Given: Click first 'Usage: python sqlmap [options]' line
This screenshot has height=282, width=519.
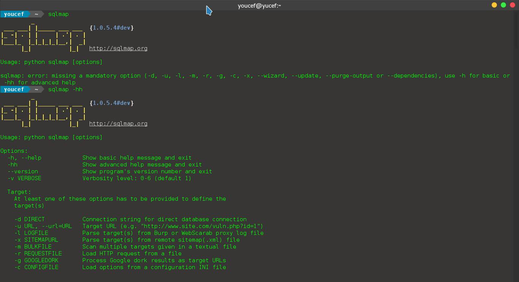Looking at the screenshot, I should pyautogui.click(x=51, y=62).
